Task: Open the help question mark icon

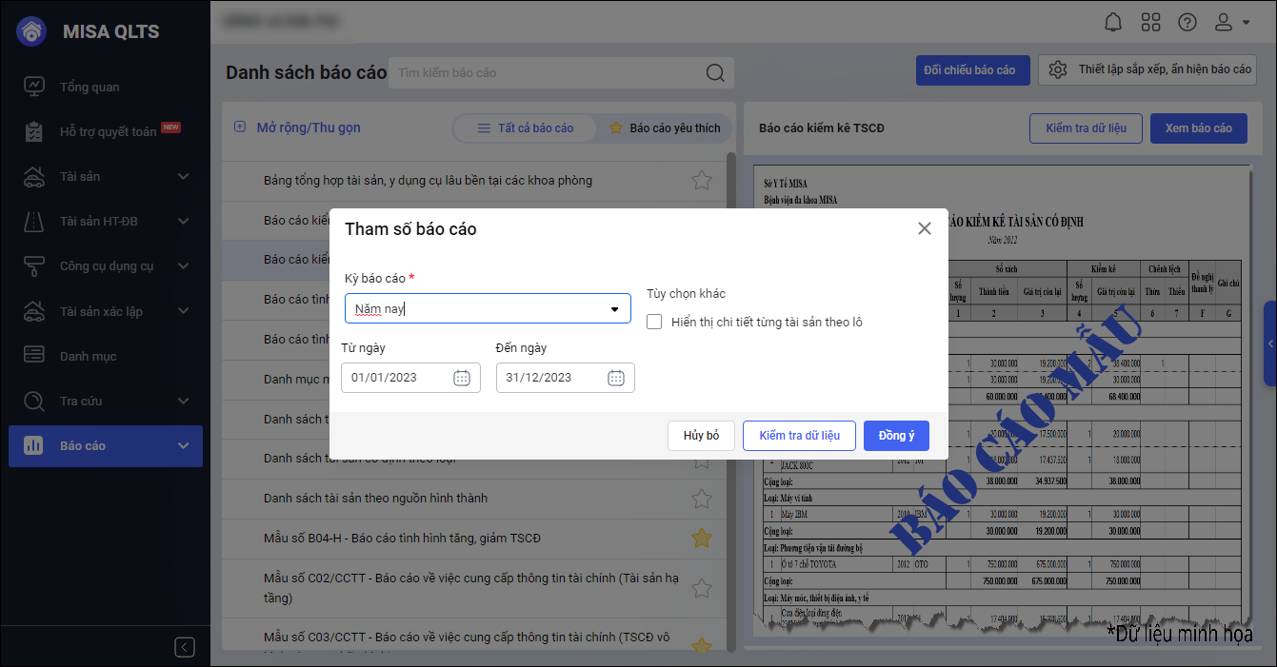Action: pos(1187,22)
